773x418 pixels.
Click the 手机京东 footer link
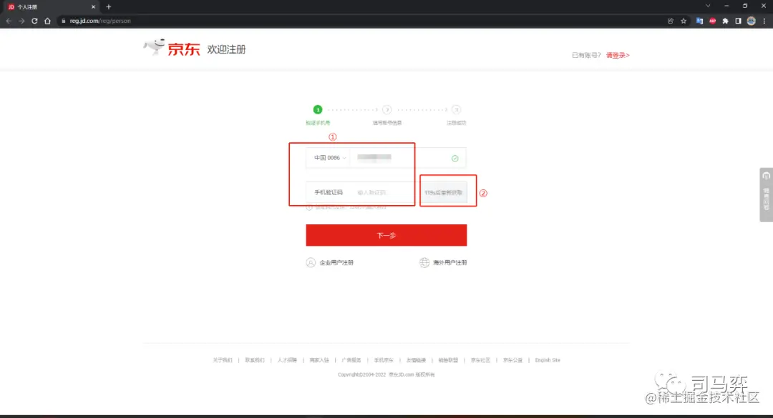point(384,360)
